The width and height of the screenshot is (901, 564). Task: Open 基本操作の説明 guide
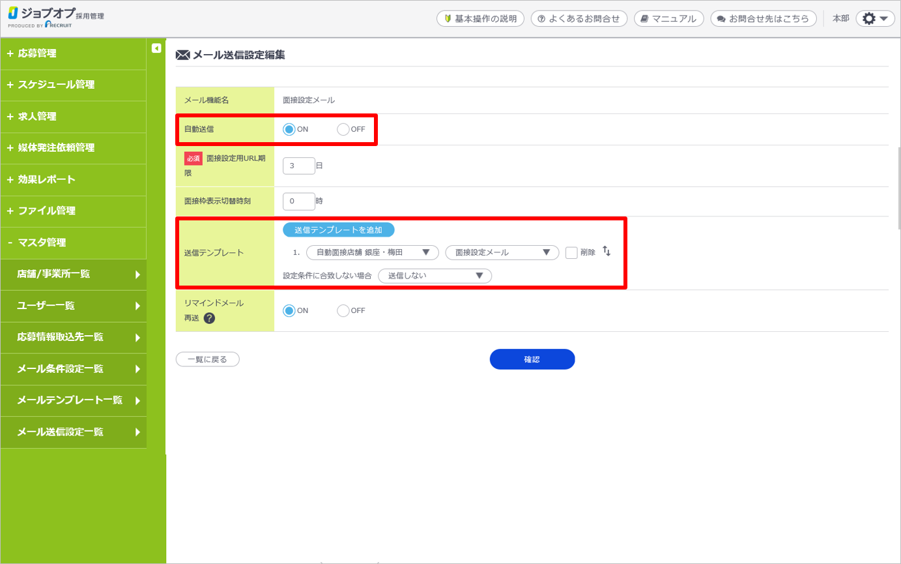480,19
